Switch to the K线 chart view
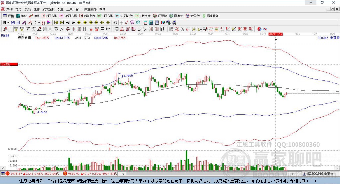This screenshot has width=340, height=184. point(34,16)
